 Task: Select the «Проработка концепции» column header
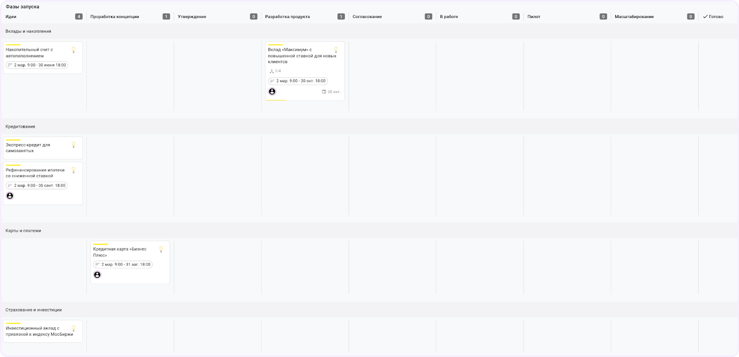[115, 17]
